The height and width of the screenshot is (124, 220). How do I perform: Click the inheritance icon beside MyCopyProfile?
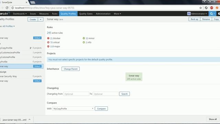pos(31,48)
